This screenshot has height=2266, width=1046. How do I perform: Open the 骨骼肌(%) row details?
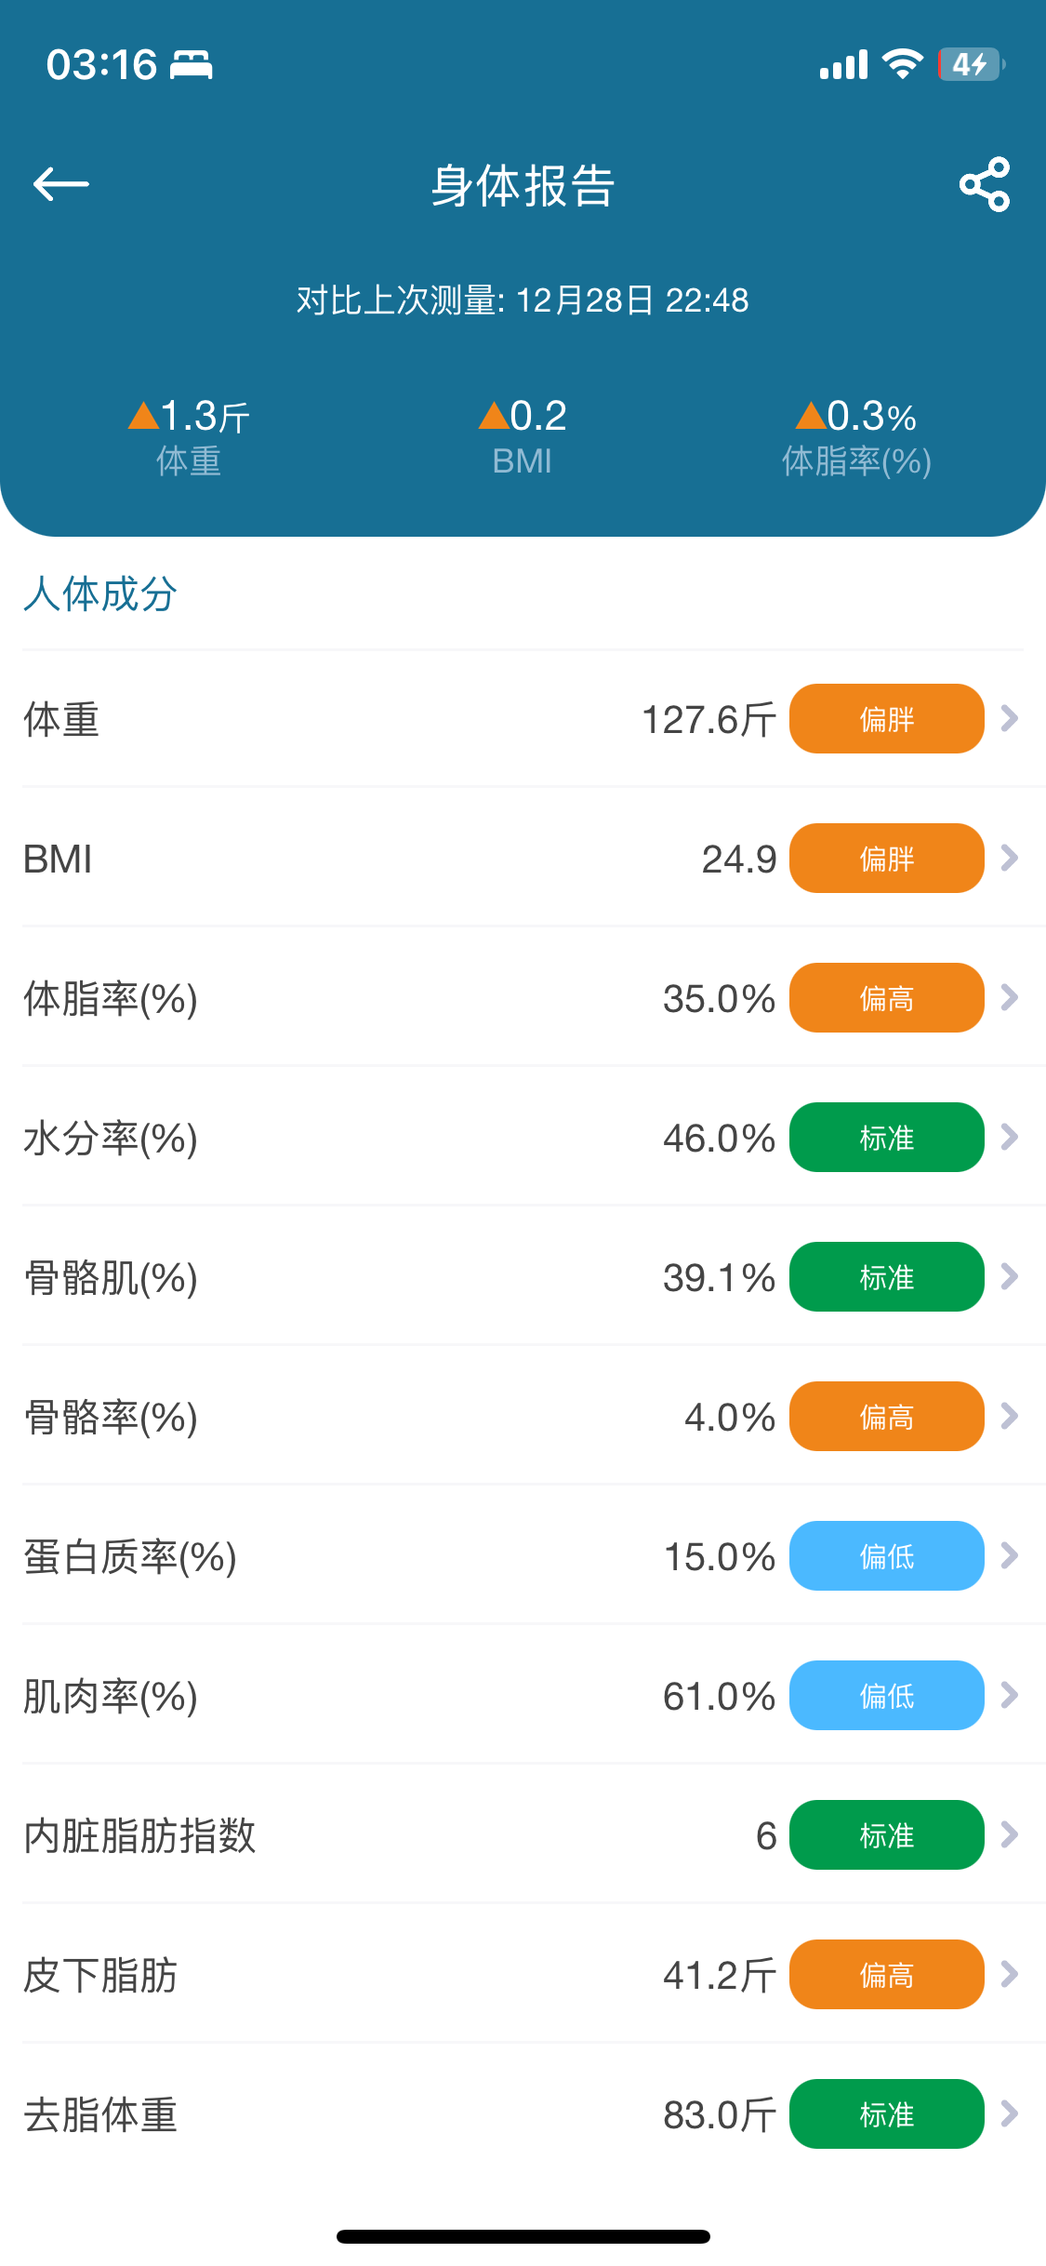click(523, 1277)
